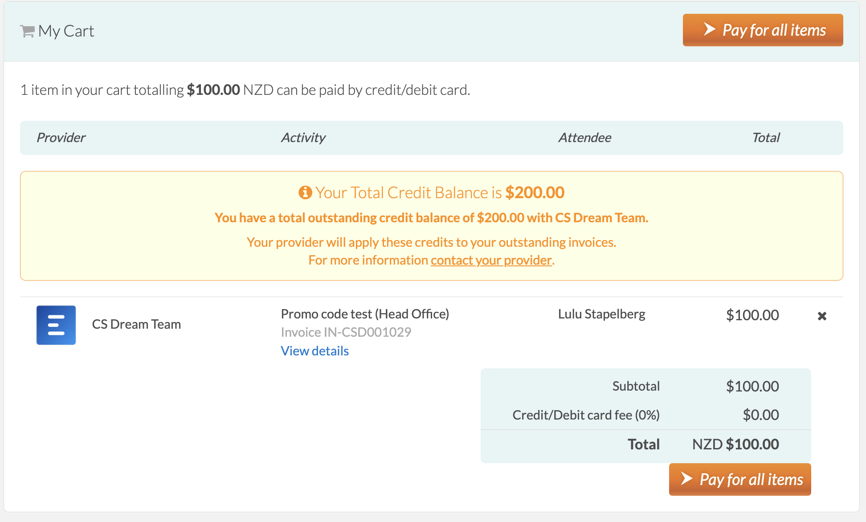This screenshot has height=522, width=866.
Task: Click the NZD $100.00 total amount
Action: coord(735,444)
